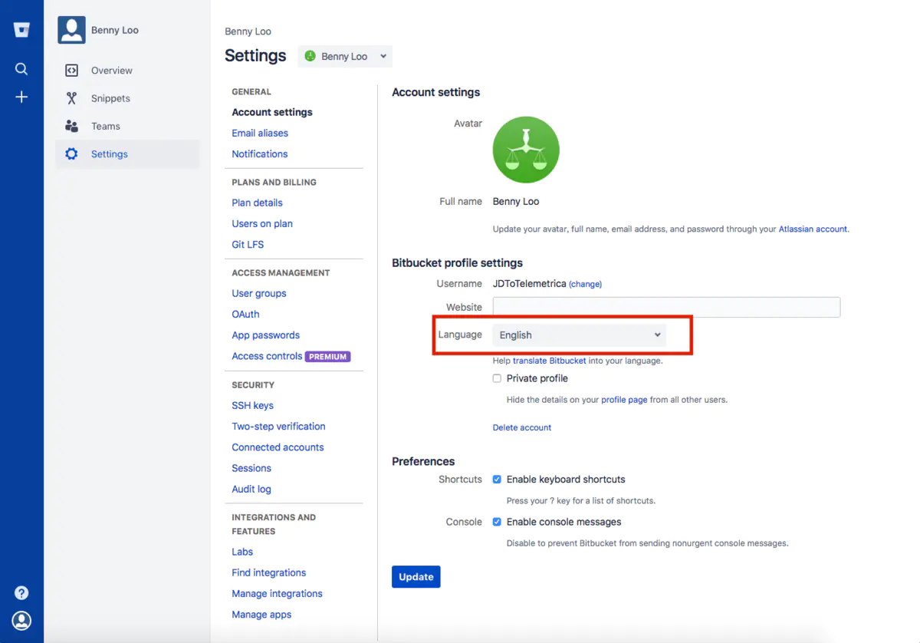Click change next to the username
The height and width of the screenshot is (643, 920).
(x=585, y=284)
